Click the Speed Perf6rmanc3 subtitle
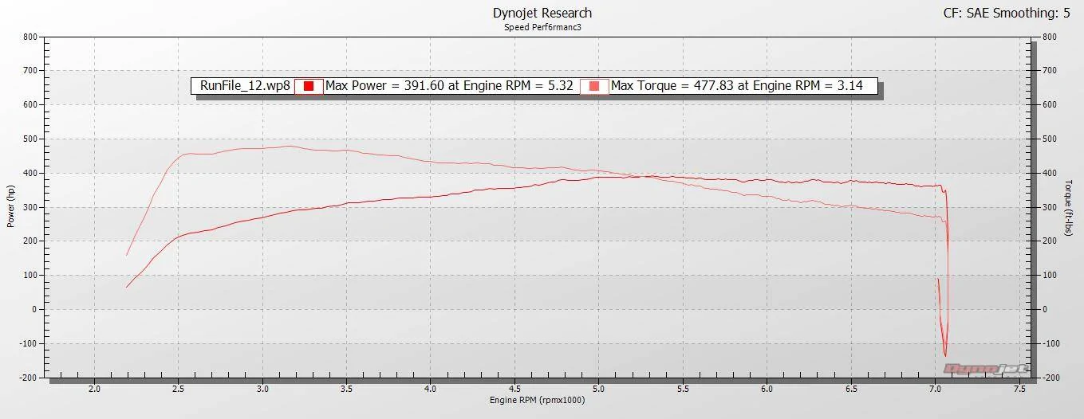The height and width of the screenshot is (419, 1084). tap(542, 27)
